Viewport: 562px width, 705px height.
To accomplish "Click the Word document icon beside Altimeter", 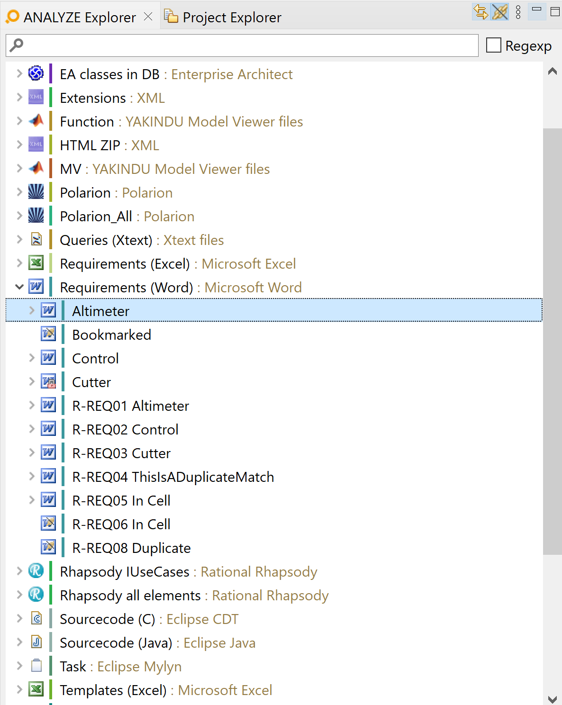I will pos(48,310).
